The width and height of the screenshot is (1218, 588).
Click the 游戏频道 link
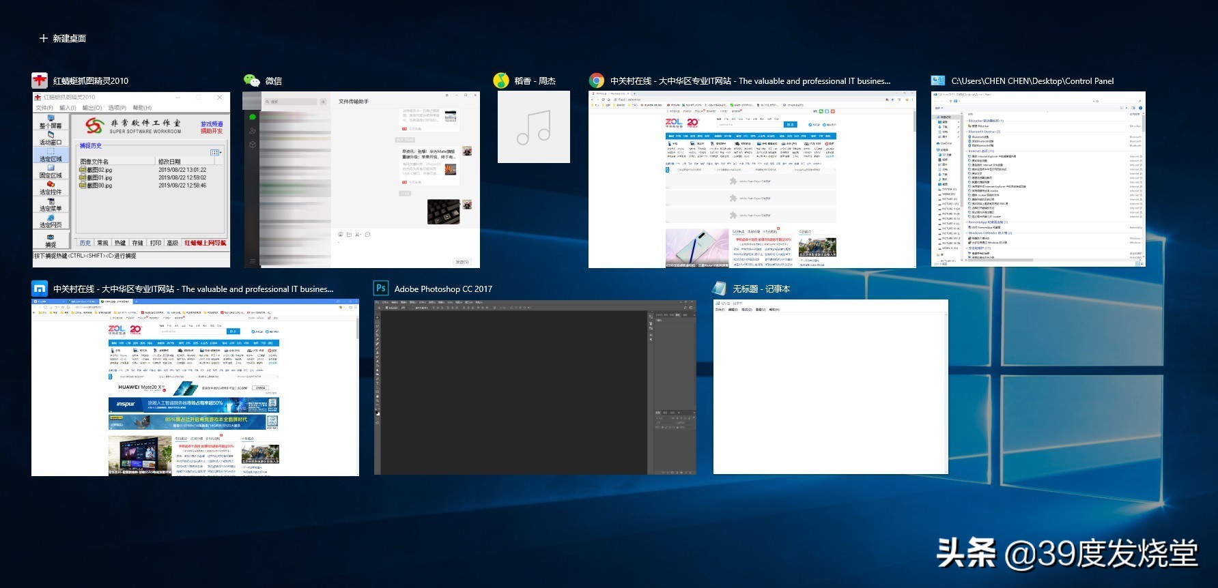212,124
